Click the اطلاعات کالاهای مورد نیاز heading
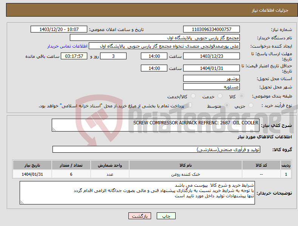The height and width of the screenshot is (226, 298). (x=264, y=137)
